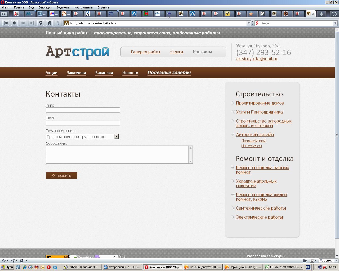Click into the Имя input field
339x271 pixels.
[x=83, y=110]
